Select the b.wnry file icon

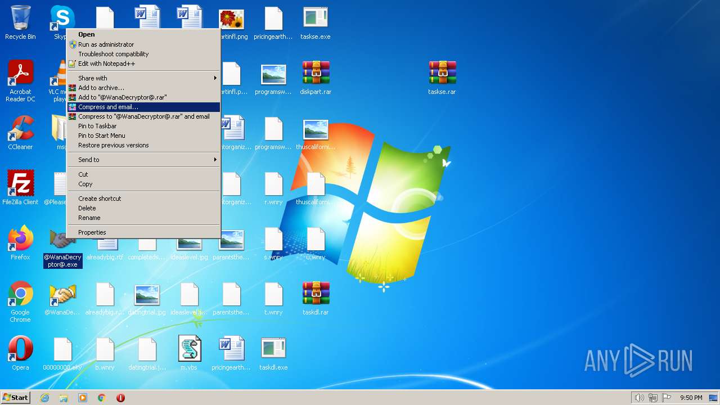(x=105, y=353)
